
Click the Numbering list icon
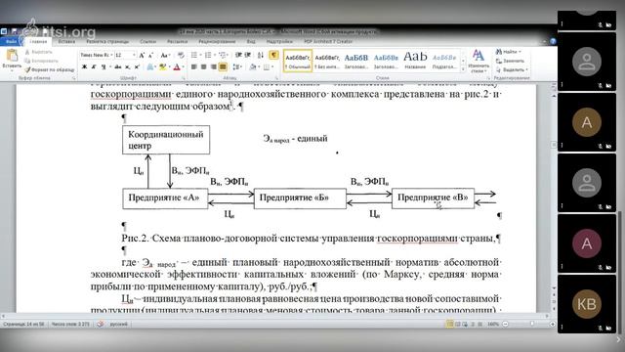click(209, 55)
